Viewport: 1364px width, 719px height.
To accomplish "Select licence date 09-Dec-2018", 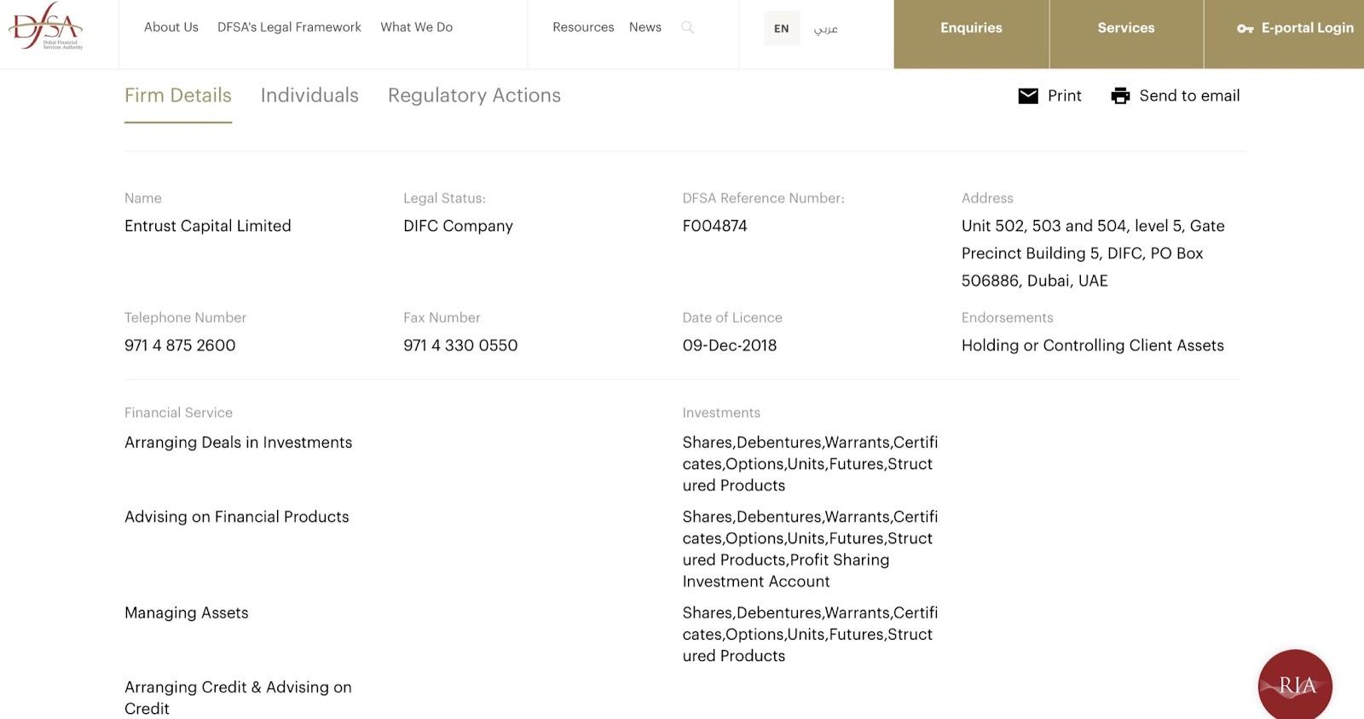I will coord(730,345).
